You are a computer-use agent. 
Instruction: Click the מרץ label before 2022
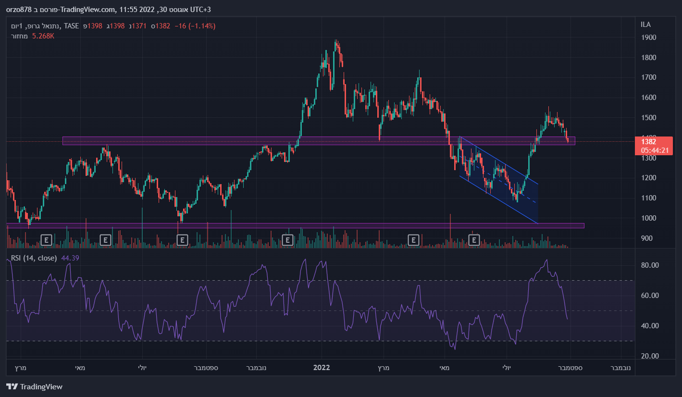click(x=20, y=368)
